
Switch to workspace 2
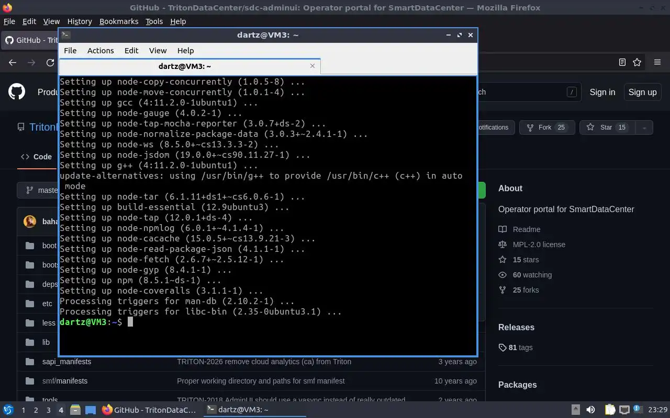coord(36,410)
